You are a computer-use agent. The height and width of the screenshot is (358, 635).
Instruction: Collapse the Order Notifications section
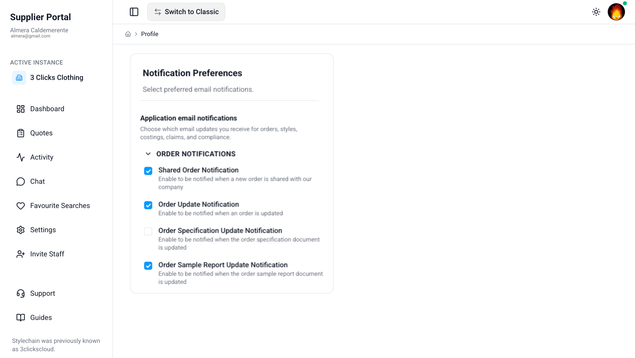148,154
